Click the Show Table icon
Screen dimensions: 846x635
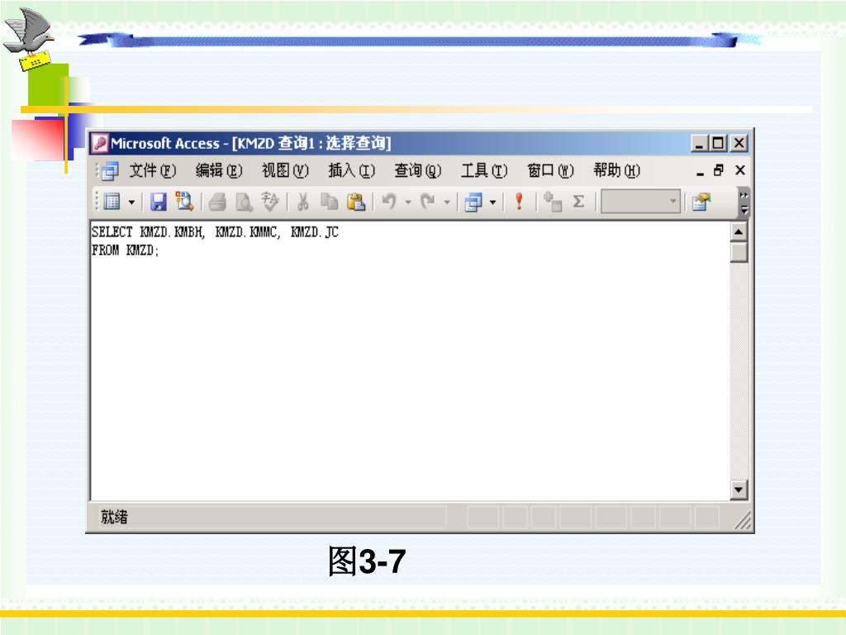coord(553,202)
